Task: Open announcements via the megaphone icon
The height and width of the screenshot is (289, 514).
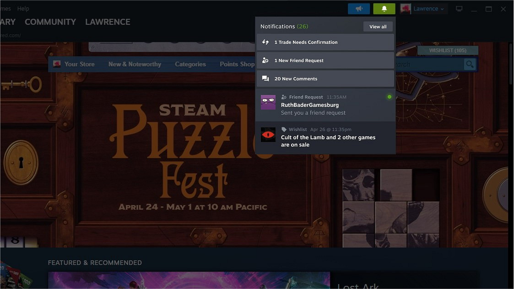Action: (359, 8)
